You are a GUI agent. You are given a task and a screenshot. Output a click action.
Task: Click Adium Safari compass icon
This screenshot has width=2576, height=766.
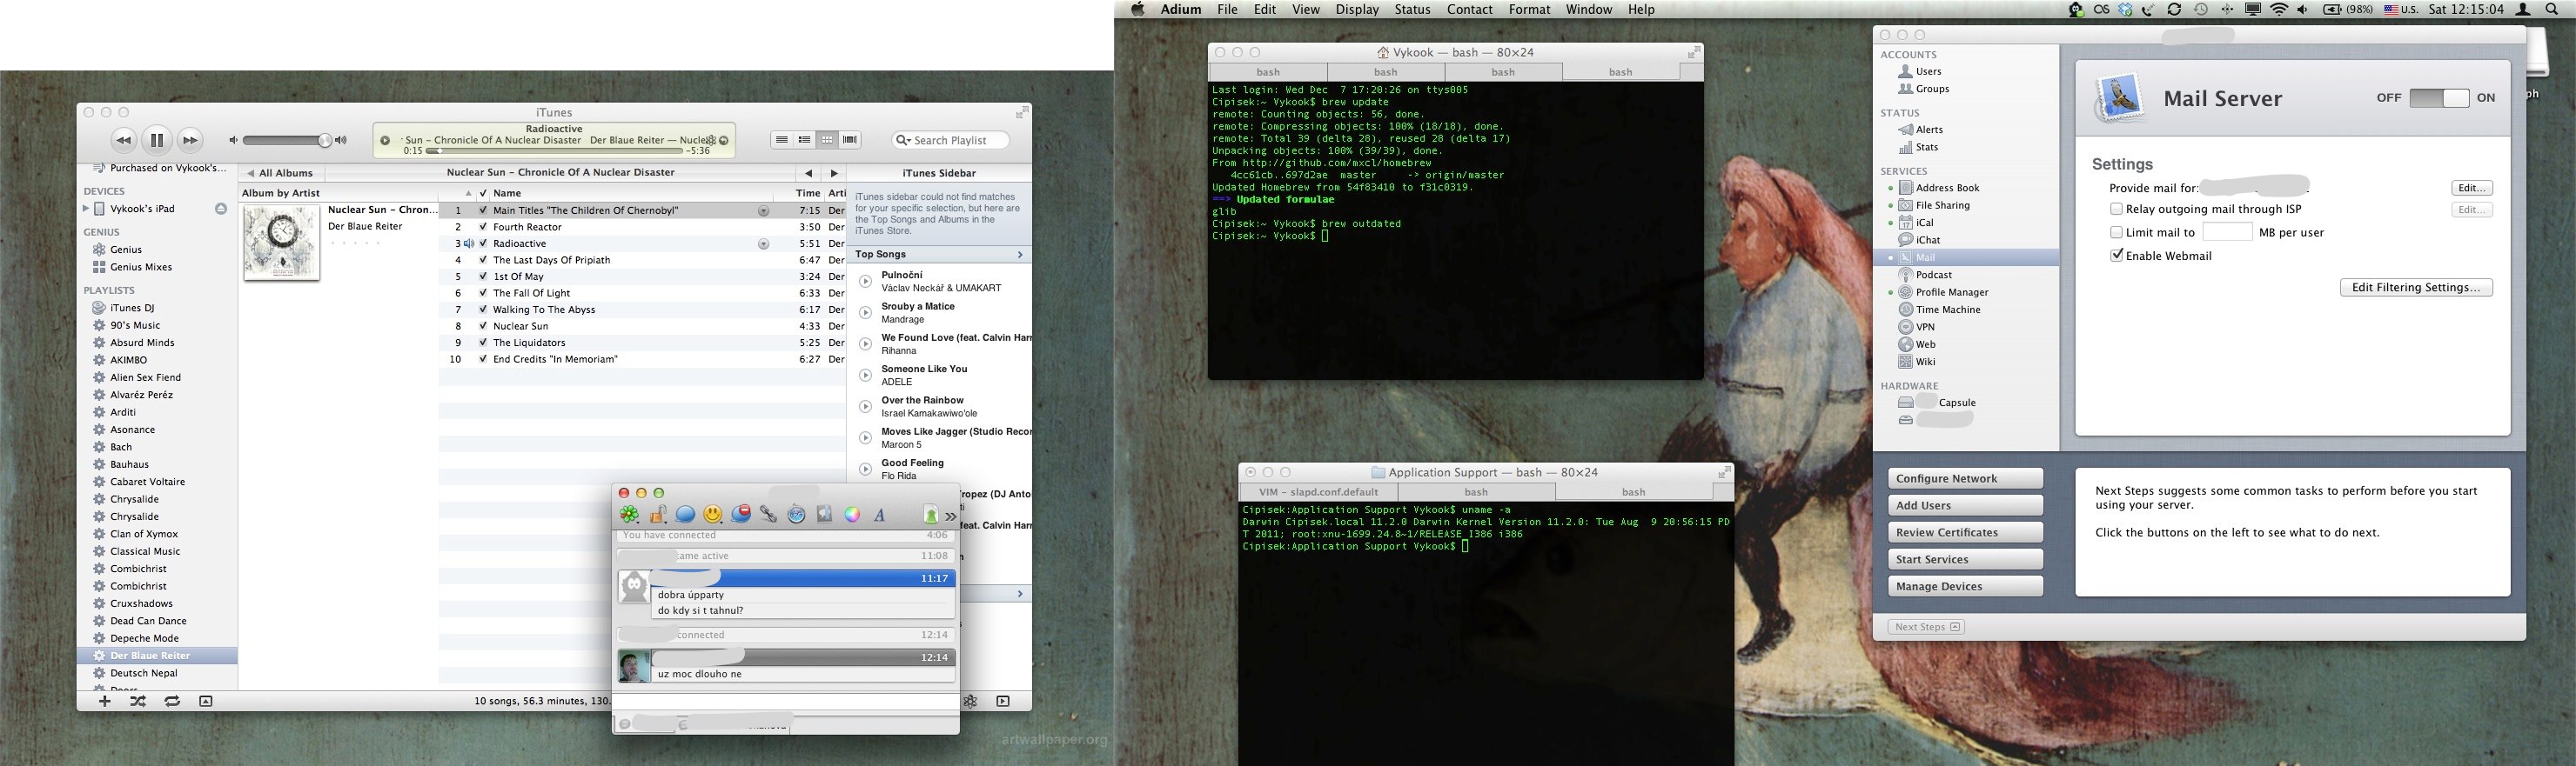pos(796,515)
